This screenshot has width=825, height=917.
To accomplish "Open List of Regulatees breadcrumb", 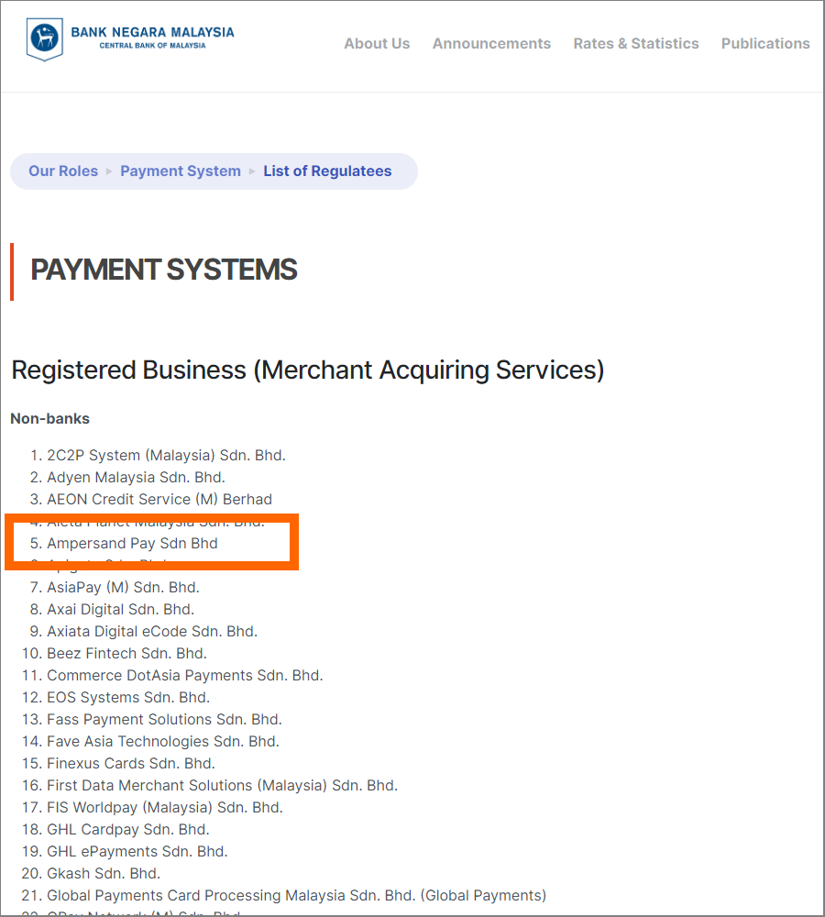I will click(x=327, y=171).
